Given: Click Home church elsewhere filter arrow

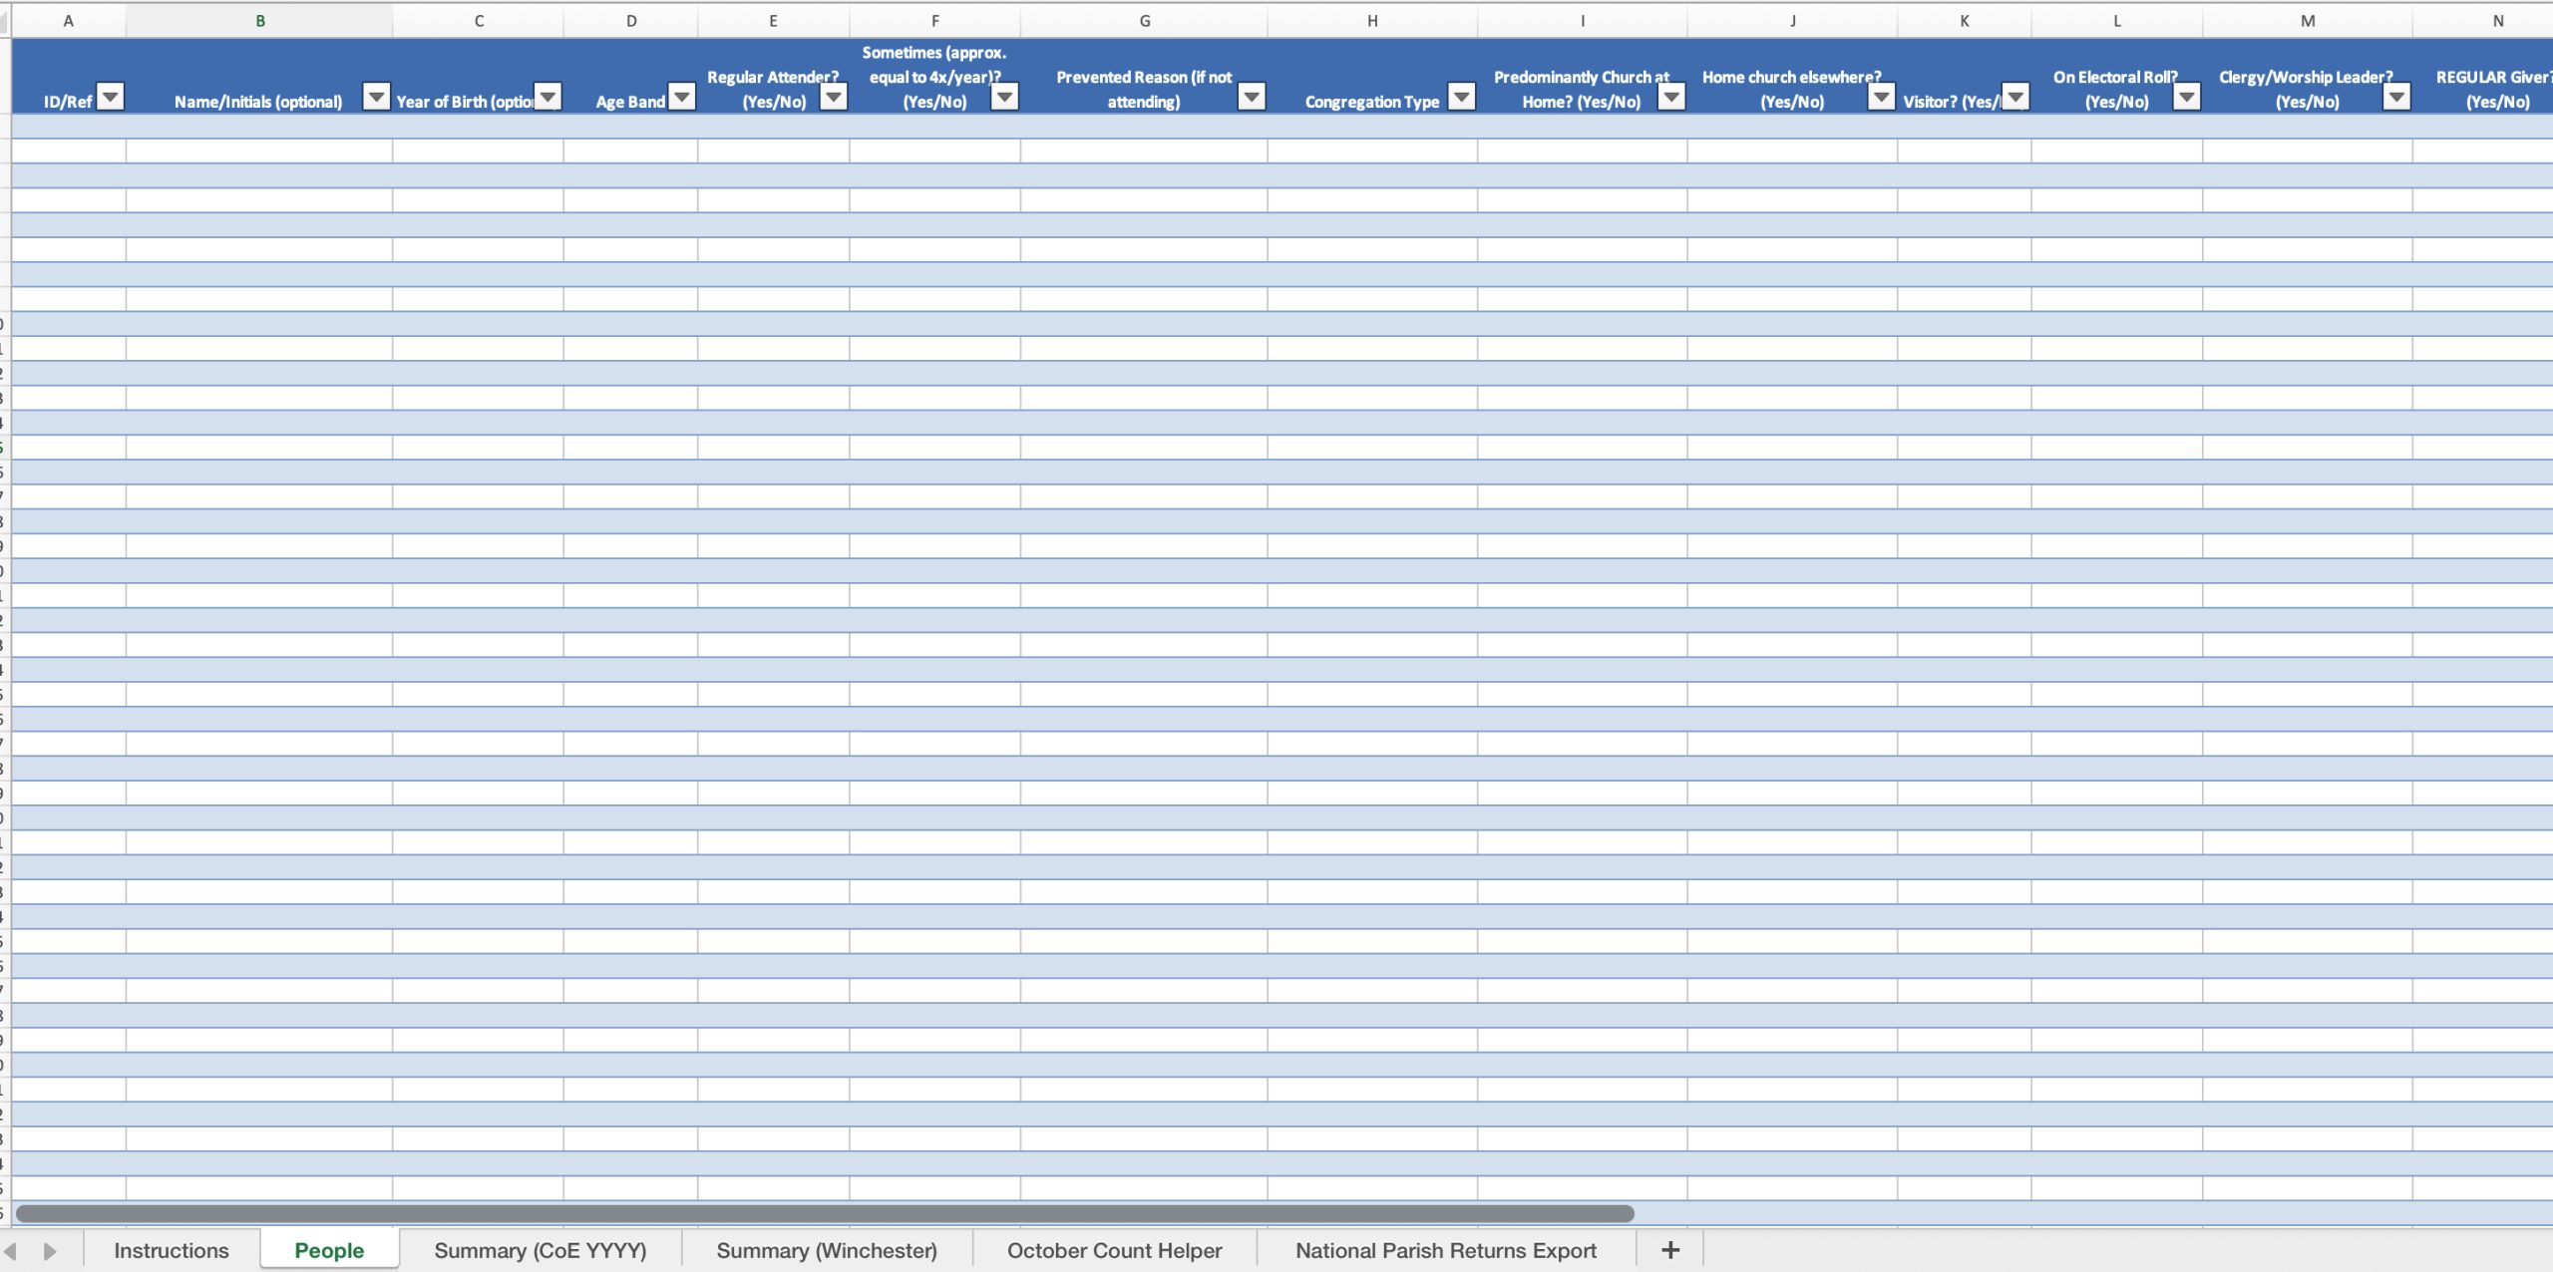Looking at the screenshot, I should click(x=1882, y=97).
